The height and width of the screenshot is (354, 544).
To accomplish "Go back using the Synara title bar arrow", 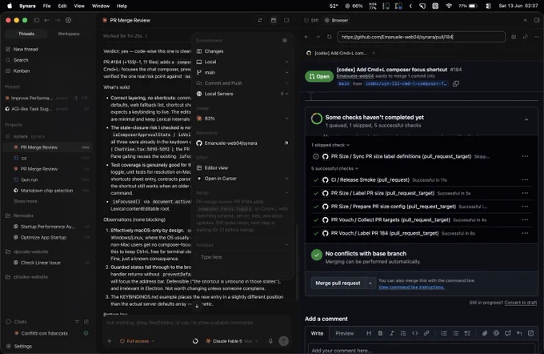I will tap(47, 20).
